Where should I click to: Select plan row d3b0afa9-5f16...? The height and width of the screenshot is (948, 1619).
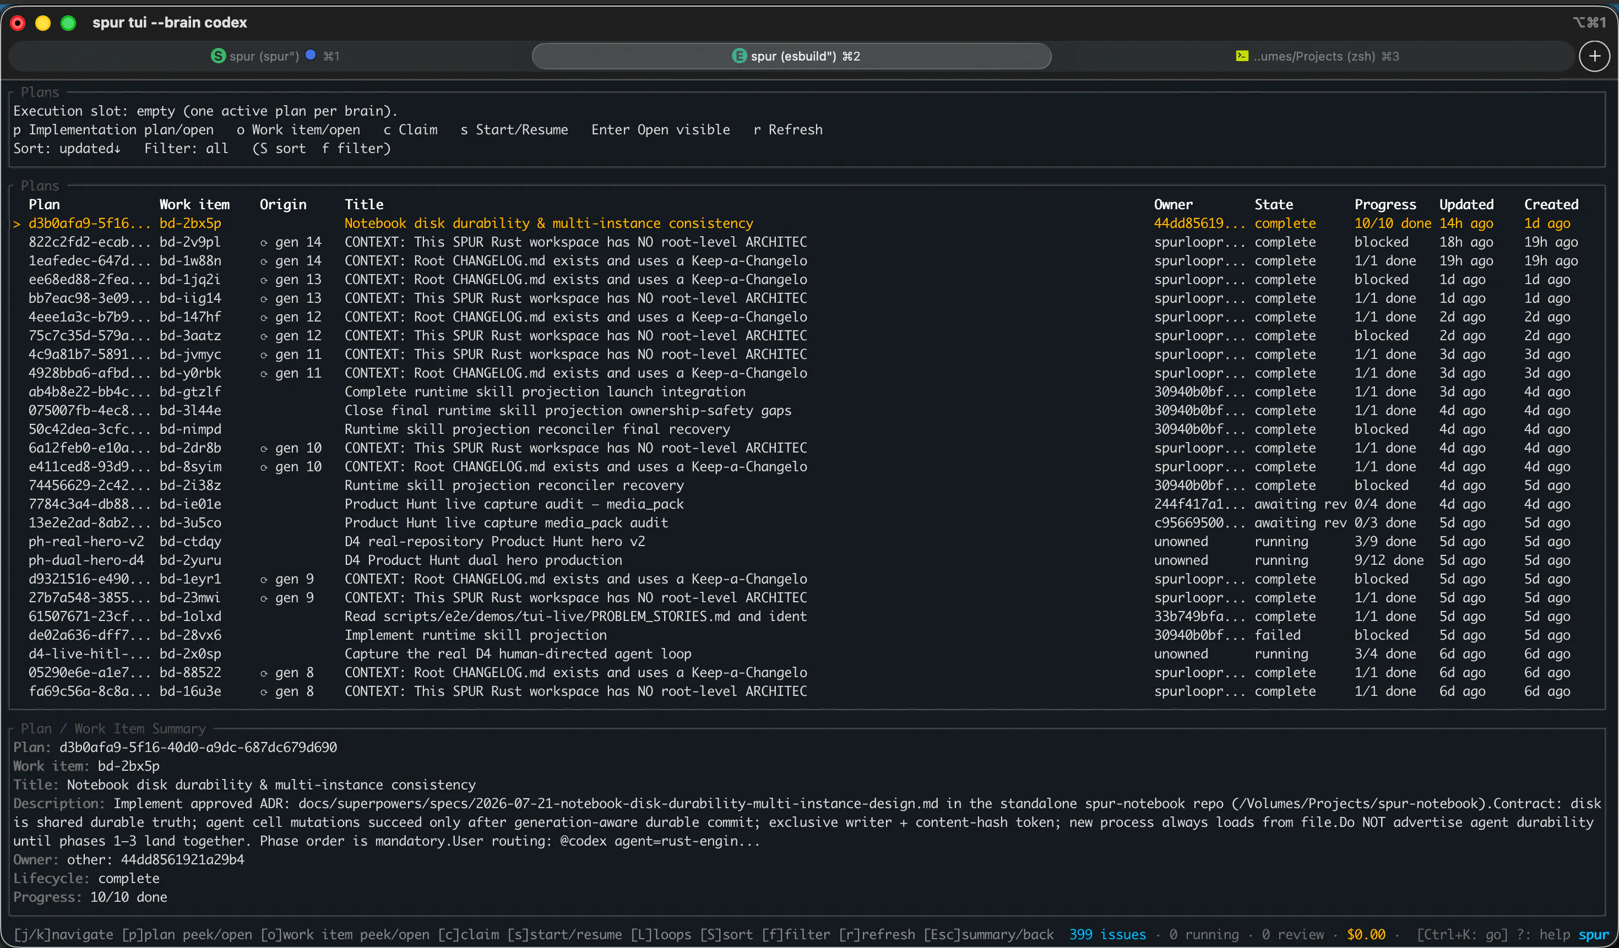point(807,223)
